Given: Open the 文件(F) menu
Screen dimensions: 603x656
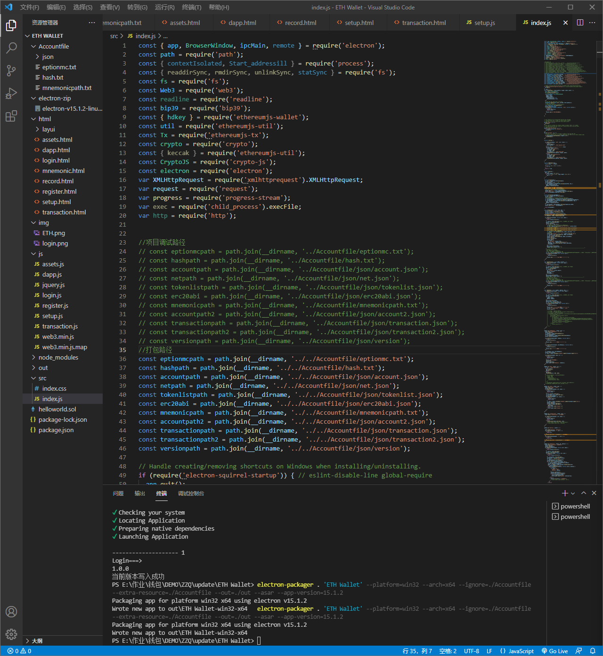Looking at the screenshot, I should 30,7.
